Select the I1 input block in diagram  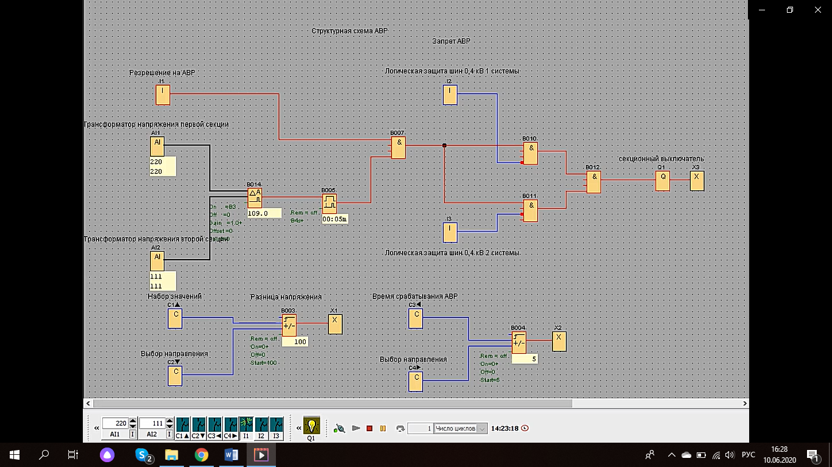pos(163,95)
